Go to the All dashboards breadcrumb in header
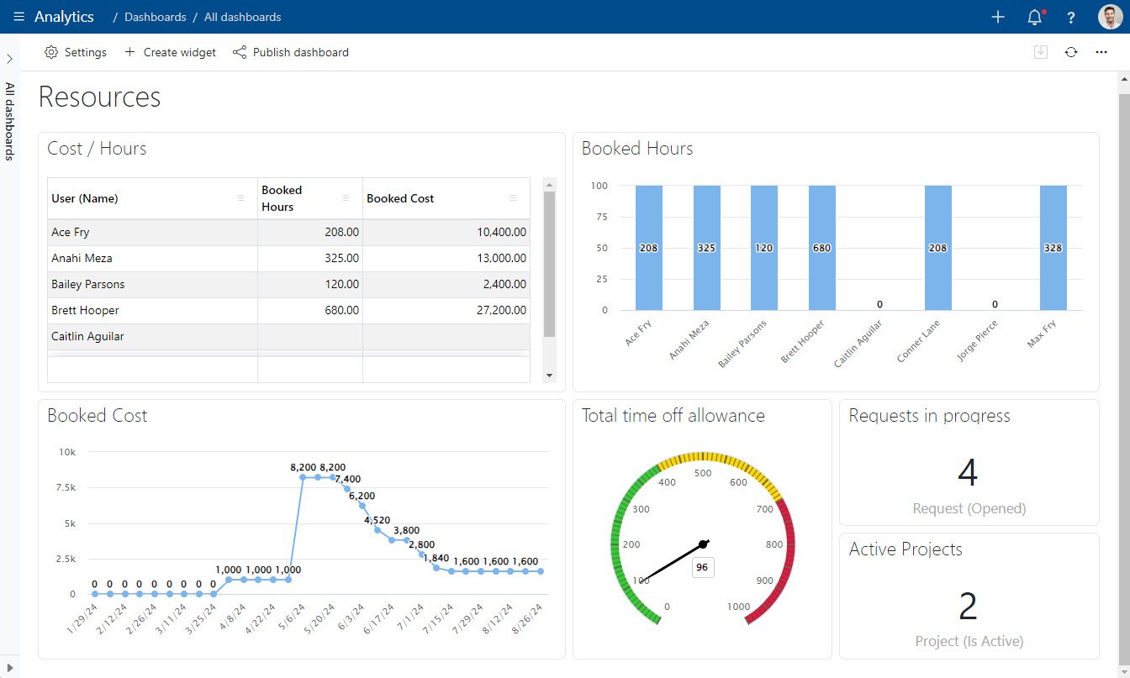 point(243,17)
